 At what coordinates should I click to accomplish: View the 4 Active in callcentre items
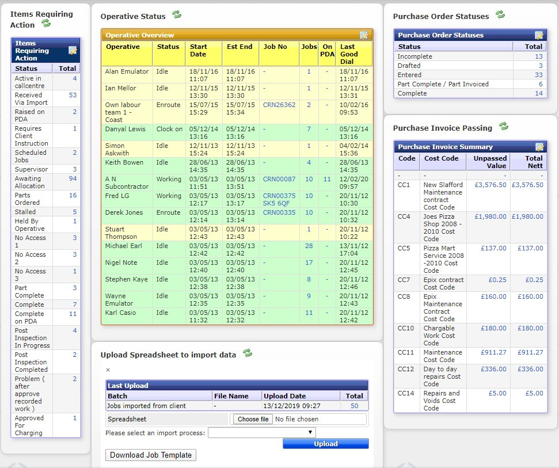[x=74, y=78]
